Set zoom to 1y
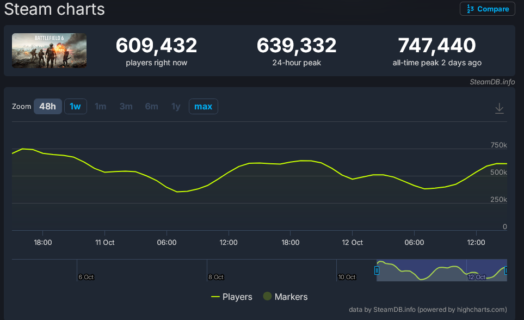This screenshot has height=320, width=524. click(176, 106)
